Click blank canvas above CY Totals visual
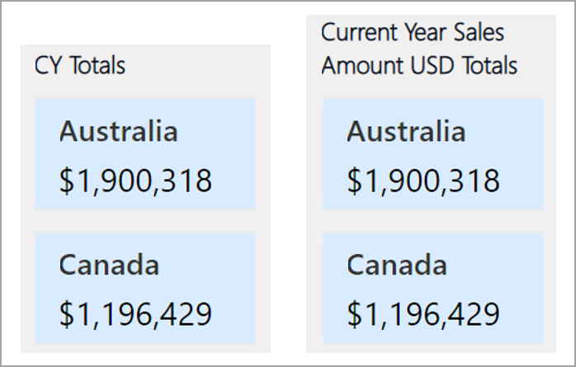 (145, 24)
